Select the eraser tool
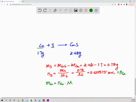The width and height of the screenshot is (136, 102). (65, 10)
